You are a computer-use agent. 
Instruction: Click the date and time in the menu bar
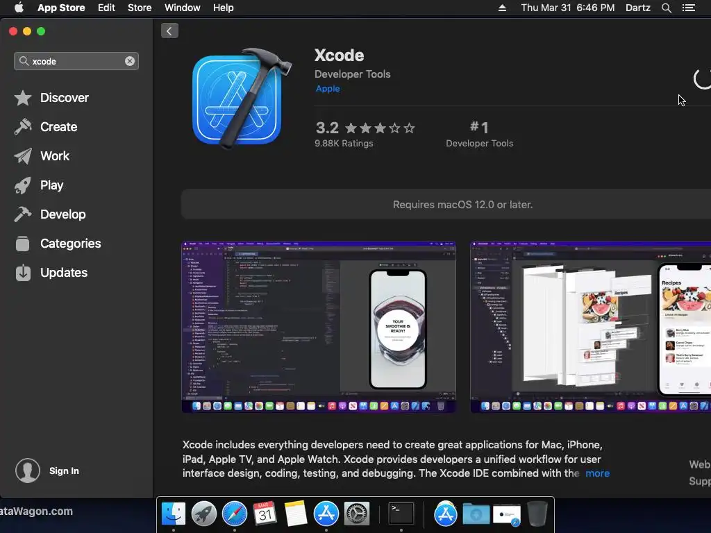pyautogui.click(x=568, y=8)
